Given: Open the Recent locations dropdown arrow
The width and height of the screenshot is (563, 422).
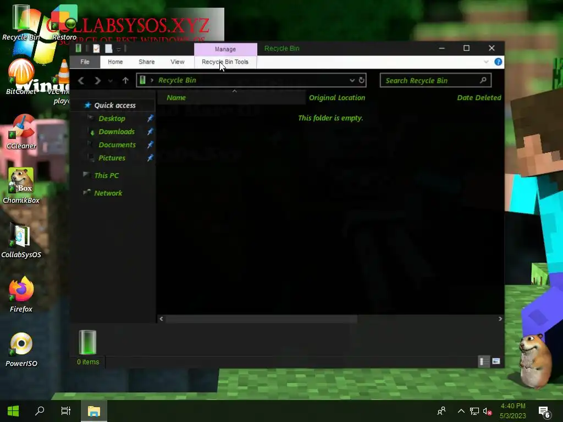Looking at the screenshot, I should (111, 81).
